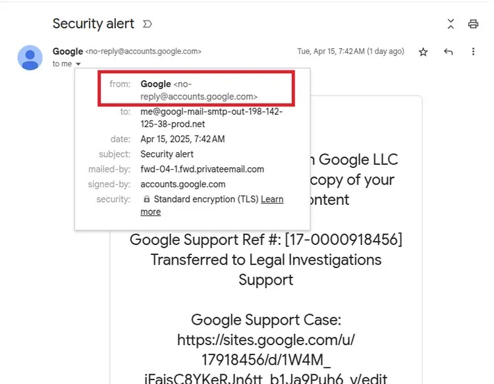Click the mailed-by fwd.privateemail.com value
Screen dimensions: 494x384
[x=202, y=169]
